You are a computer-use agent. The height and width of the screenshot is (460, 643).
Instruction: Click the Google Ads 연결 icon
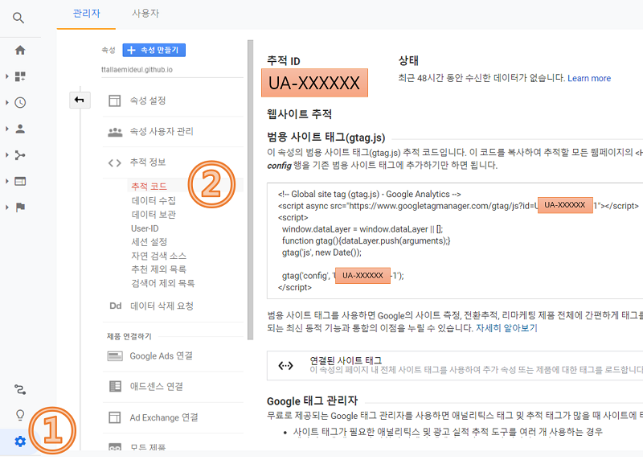[115, 356]
